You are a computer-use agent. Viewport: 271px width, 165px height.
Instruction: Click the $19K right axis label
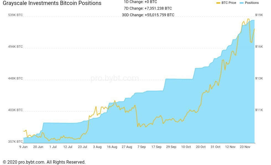[259, 15]
